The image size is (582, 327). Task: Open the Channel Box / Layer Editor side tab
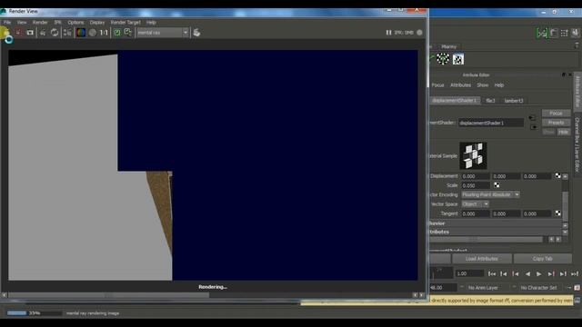577,144
